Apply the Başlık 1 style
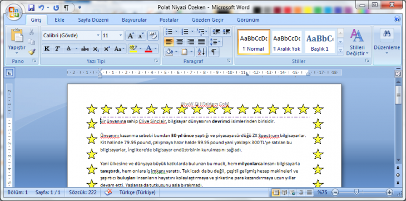 (x=320, y=42)
